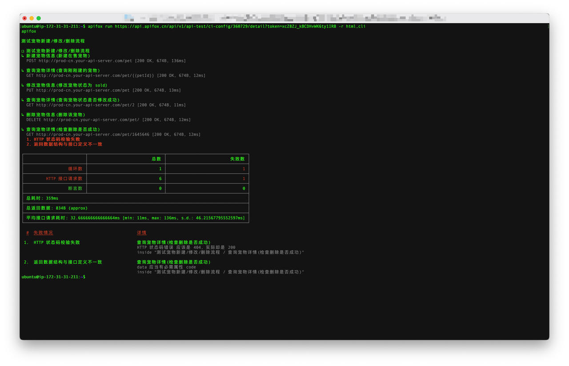Image resolution: width=569 pixels, height=366 pixels.
Task: Click the arrow beside 查询宠物详情(查询宠物状态是否修改成功)
Action: click(22, 99)
